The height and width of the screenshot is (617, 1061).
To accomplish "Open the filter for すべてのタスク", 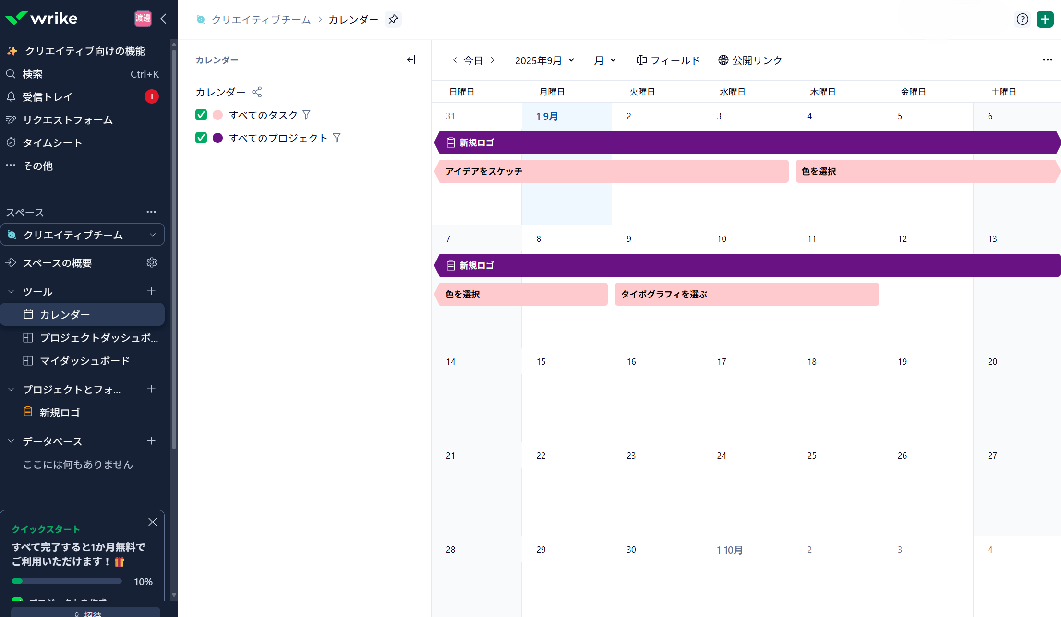I will [307, 115].
